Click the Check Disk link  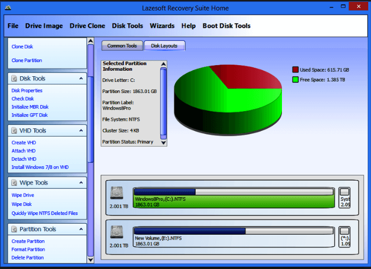tap(23, 98)
